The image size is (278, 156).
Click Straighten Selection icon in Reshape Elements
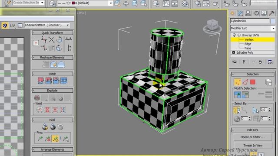46,65
